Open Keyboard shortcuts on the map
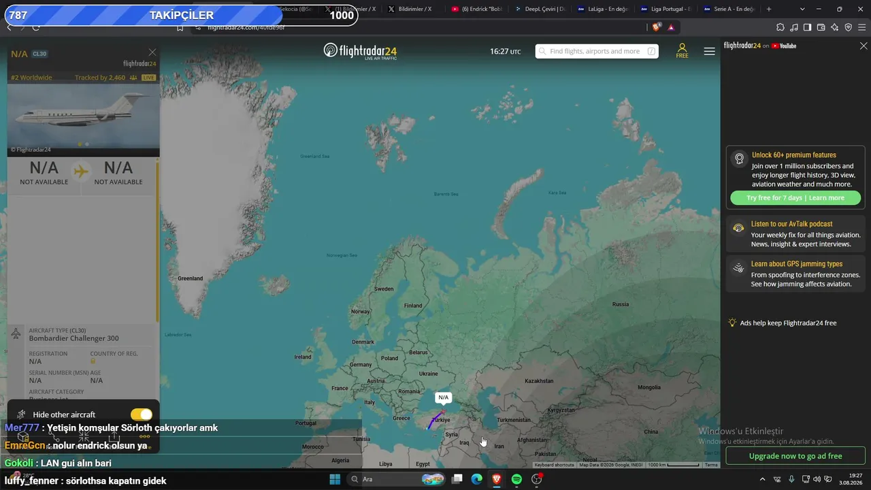The width and height of the screenshot is (871, 490). pyautogui.click(x=554, y=465)
